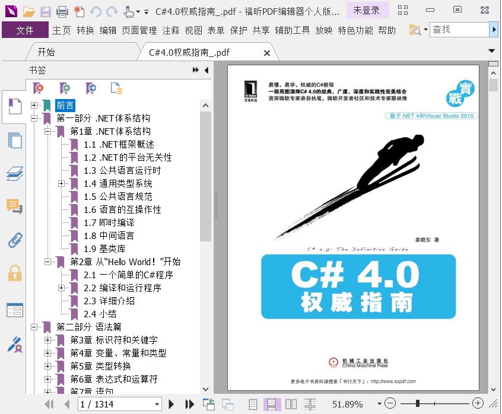Switch to single page view

253,405
